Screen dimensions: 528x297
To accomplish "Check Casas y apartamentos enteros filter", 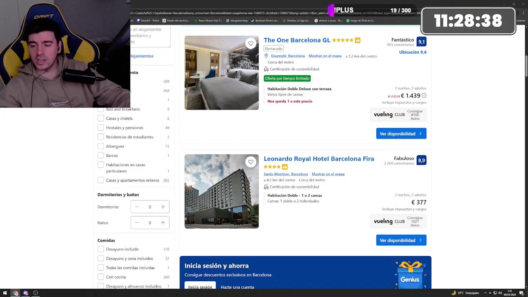I will pyautogui.click(x=101, y=180).
